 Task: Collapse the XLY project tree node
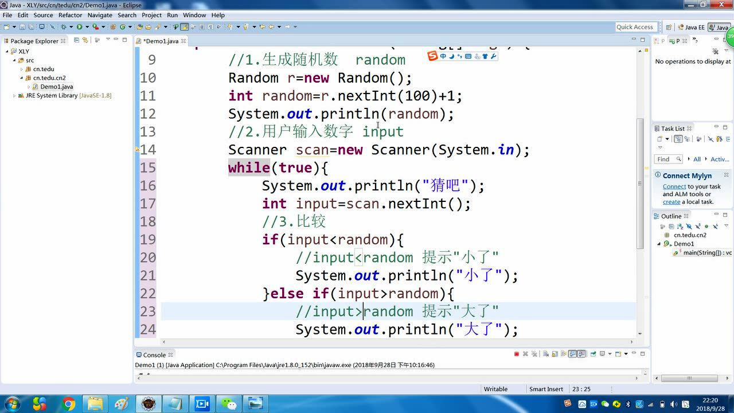(x=7, y=51)
